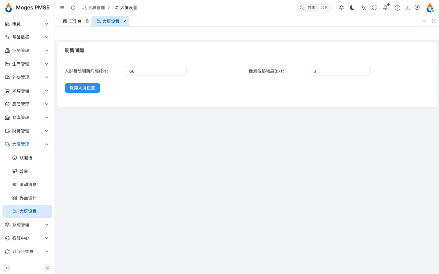Expand the 品质管理 menu
Screen dimensions: 439x274
click(x=27, y=104)
